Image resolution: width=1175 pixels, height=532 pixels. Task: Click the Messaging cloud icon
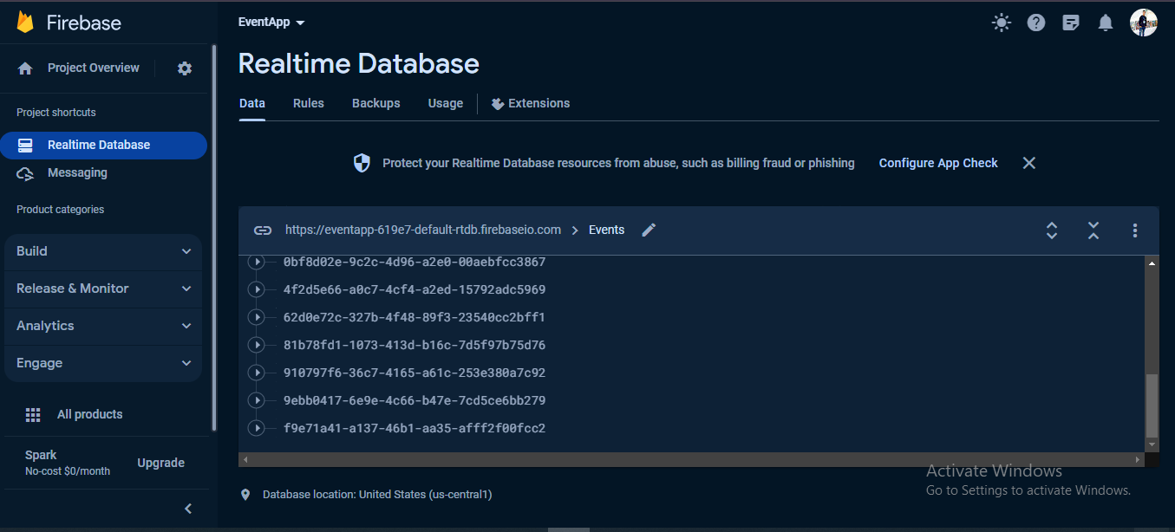point(25,173)
